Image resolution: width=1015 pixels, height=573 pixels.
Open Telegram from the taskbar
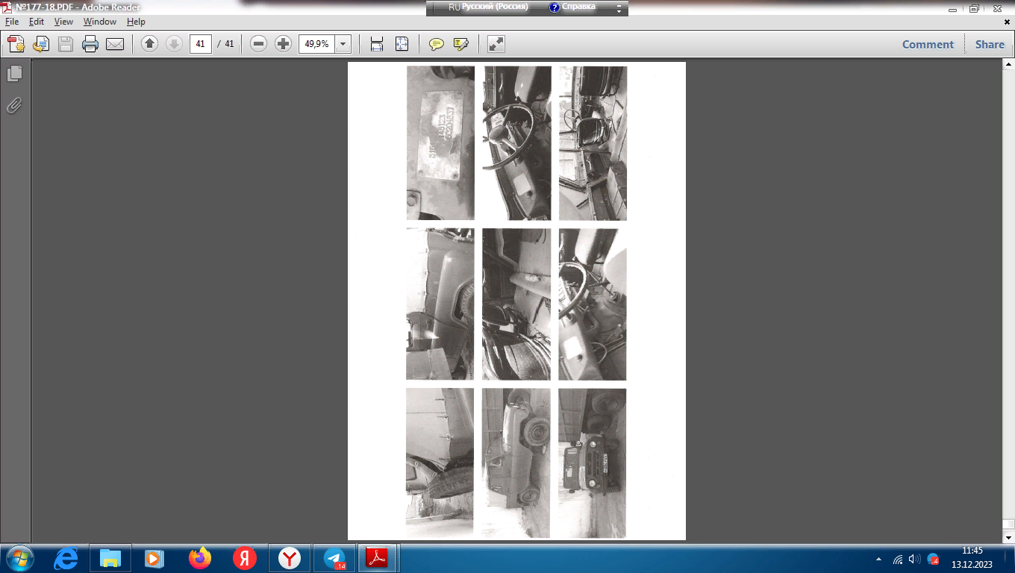(334, 558)
